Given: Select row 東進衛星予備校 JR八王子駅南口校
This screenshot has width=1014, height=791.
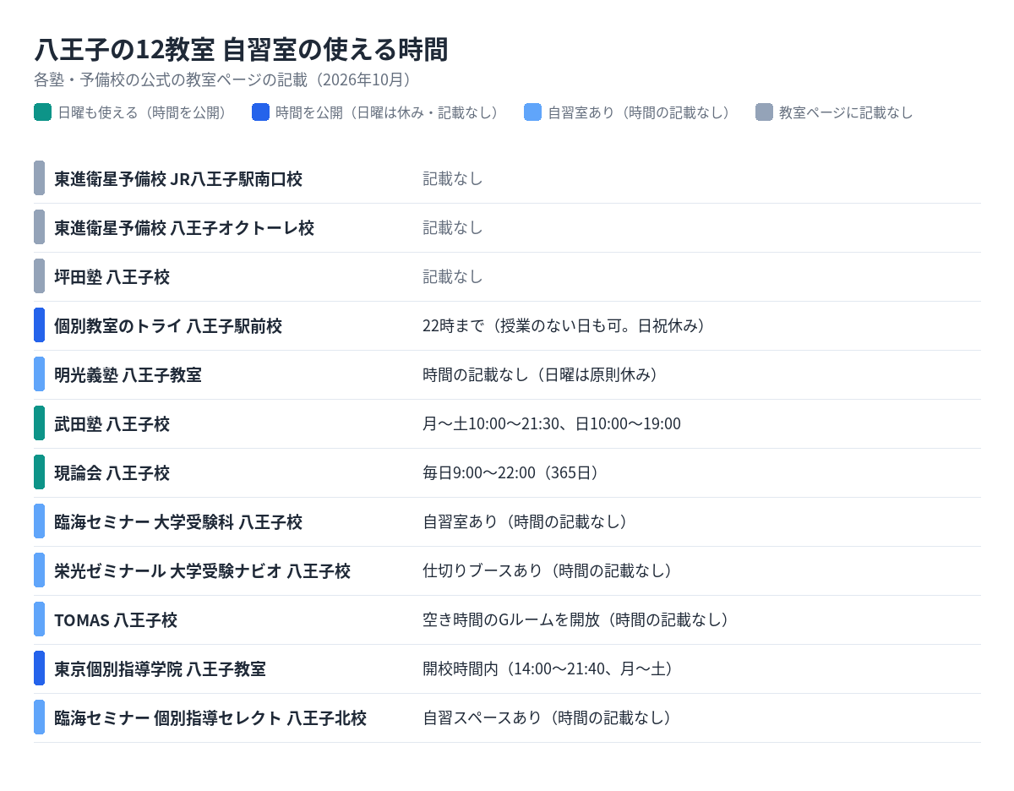Looking at the screenshot, I should coord(507,178).
